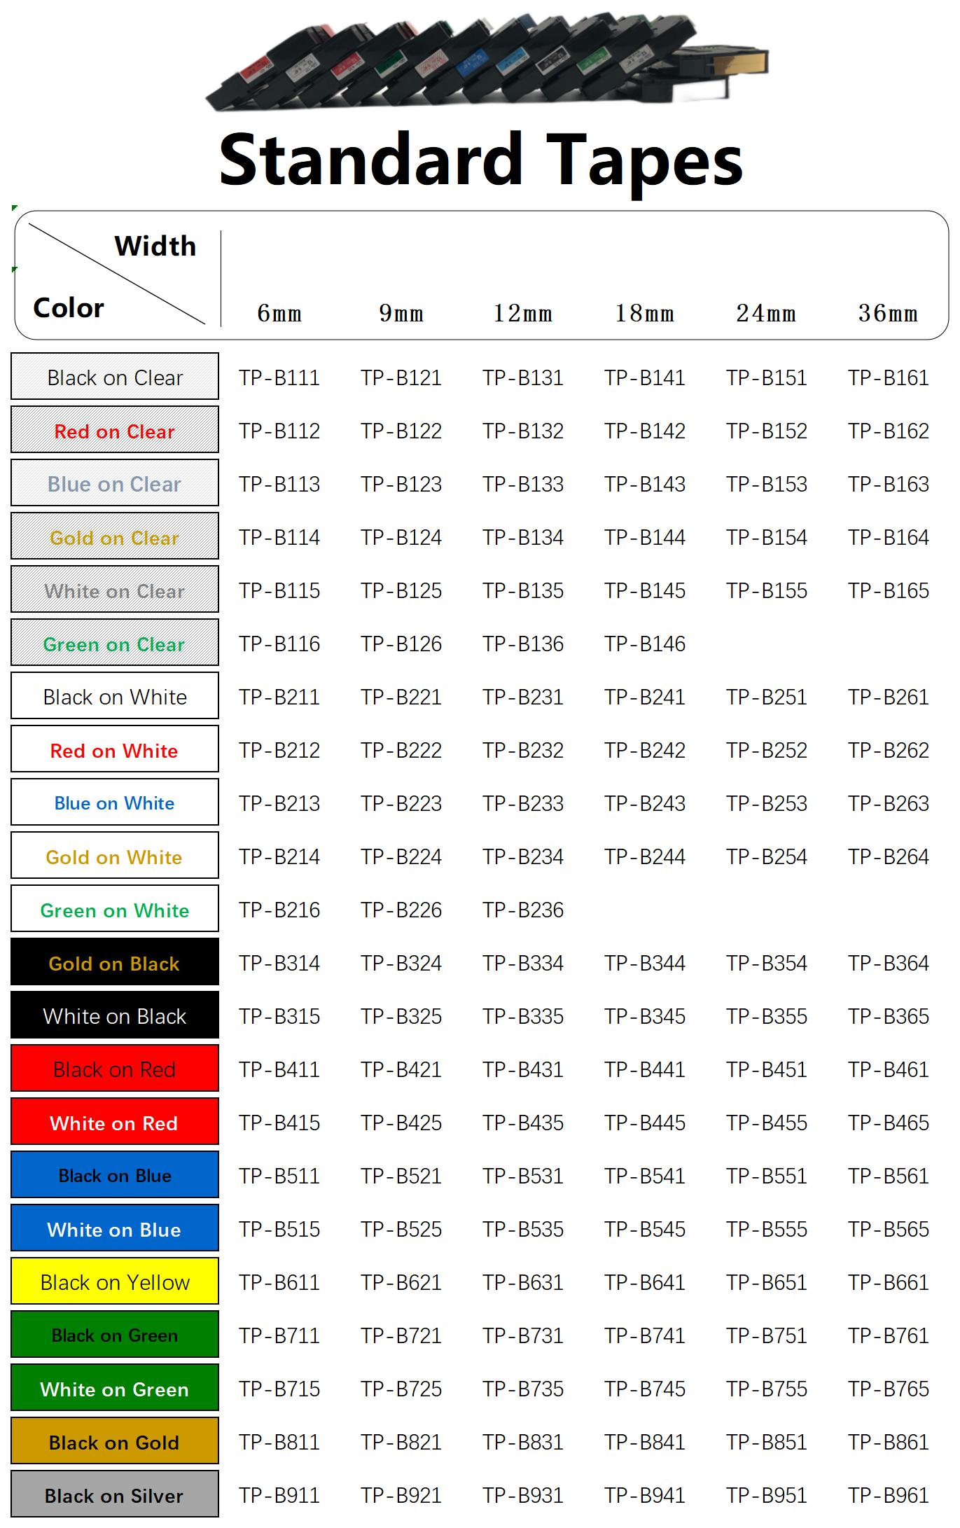Click the Black on Yellow color swatch
The width and height of the screenshot is (960, 1528).
pos(115,1282)
